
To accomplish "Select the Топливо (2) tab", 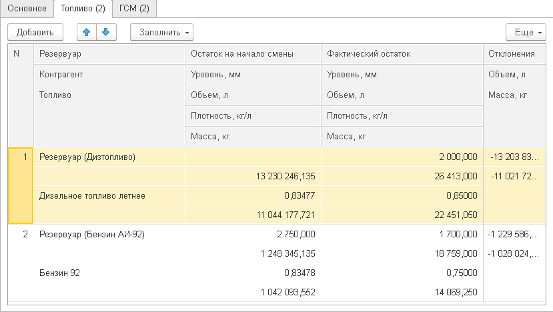I will (82, 9).
